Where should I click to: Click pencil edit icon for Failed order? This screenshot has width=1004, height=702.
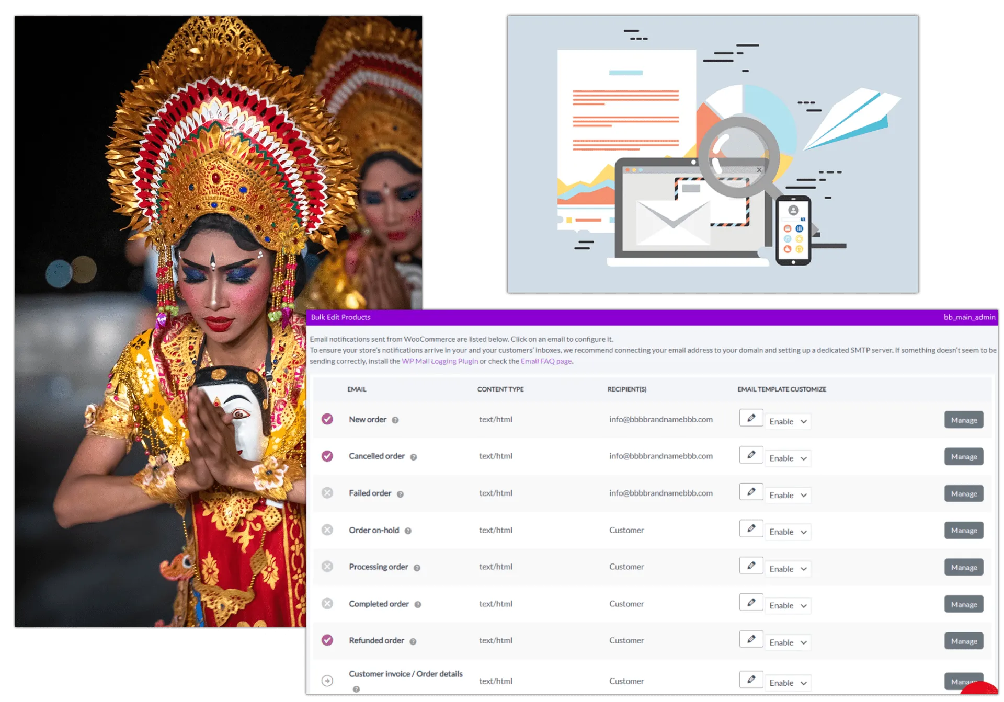pyautogui.click(x=751, y=492)
